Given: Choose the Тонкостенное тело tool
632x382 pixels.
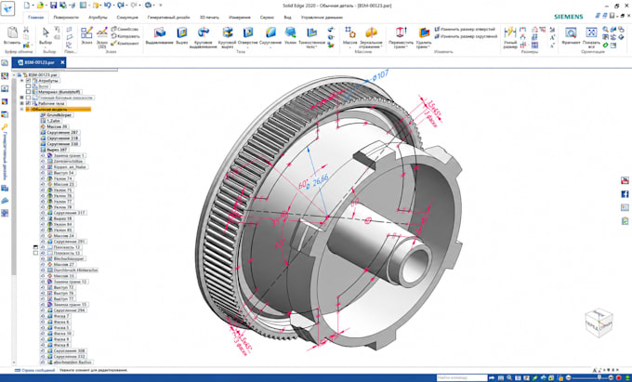Looking at the screenshot, I should [x=311, y=37].
